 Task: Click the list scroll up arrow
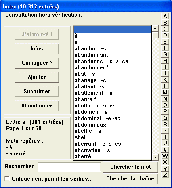155,29
